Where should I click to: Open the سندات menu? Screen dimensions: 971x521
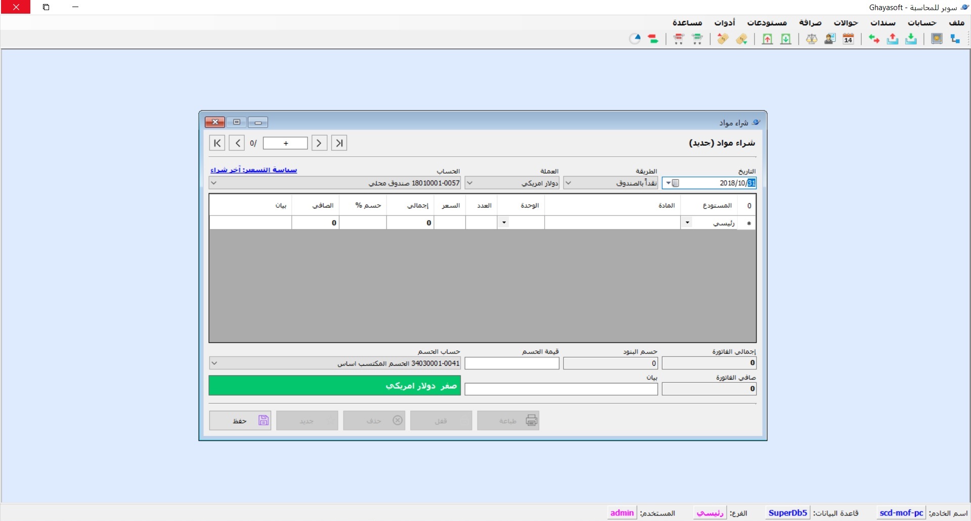click(883, 23)
